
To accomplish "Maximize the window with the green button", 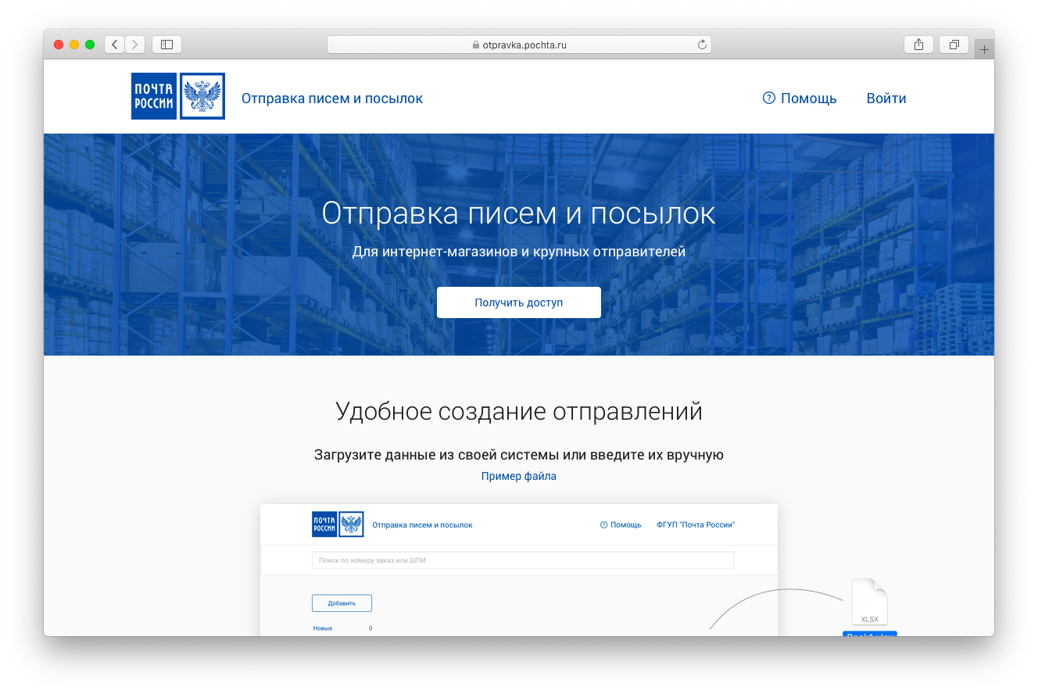I will point(90,45).
